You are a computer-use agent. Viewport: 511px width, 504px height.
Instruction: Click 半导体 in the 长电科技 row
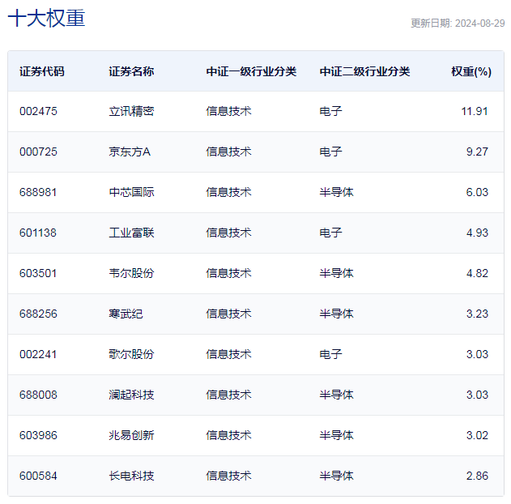point(336,476)
